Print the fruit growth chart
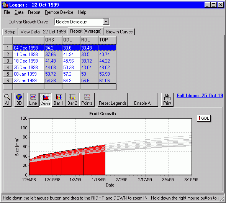This screenshot has width=226, height=203. click(167, 100)
